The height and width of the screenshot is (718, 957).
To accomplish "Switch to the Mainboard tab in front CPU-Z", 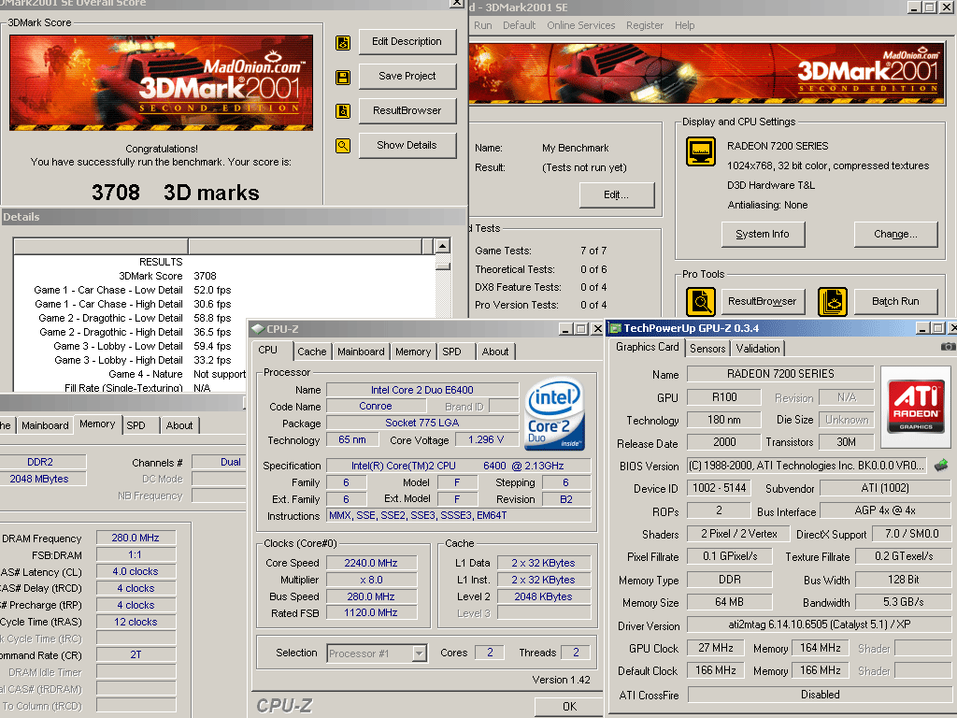I will (x=361, y=352).
